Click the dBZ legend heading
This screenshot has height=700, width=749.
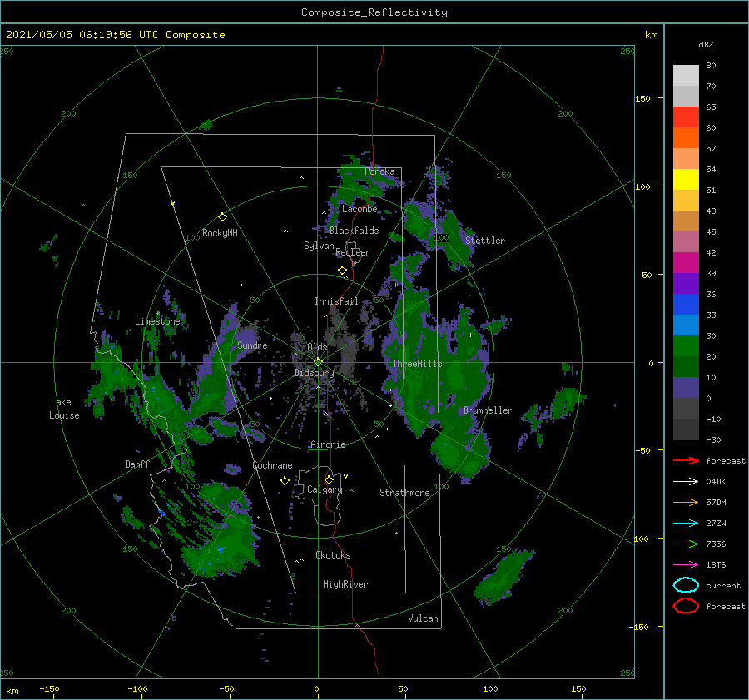pyautogui.click(x=706, y=44)
